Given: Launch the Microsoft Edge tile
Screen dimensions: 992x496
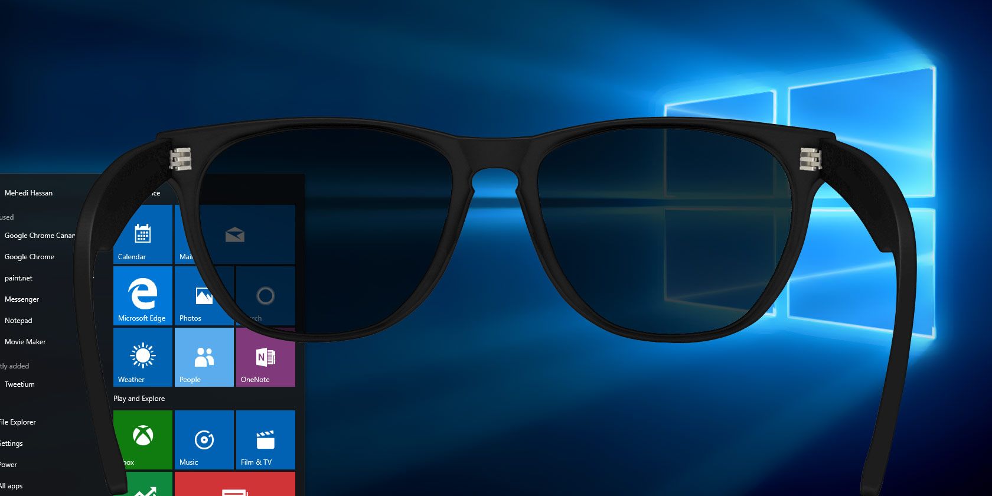Looking at the screenshot, I should point(143,296).
